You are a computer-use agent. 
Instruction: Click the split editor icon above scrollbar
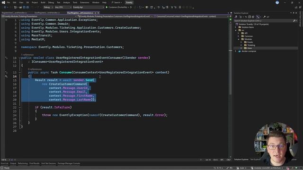pyautogui.click(x=231, y=17)
